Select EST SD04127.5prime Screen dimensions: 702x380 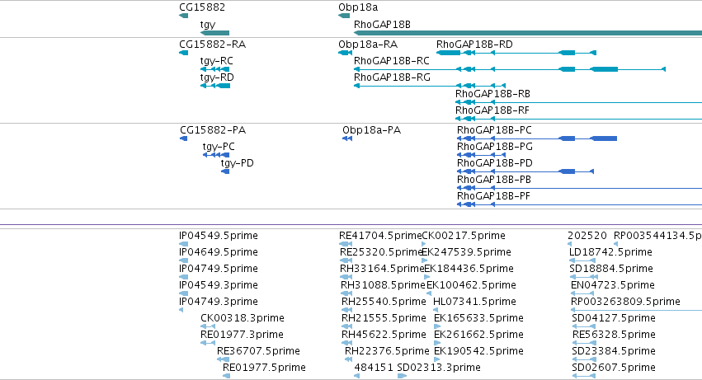614,319
